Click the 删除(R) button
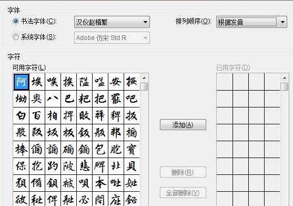293x206 pixels. (x=183, y=172)
